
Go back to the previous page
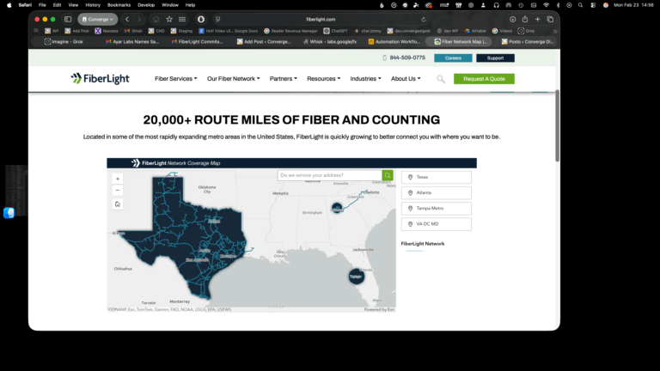click(127, 20)
